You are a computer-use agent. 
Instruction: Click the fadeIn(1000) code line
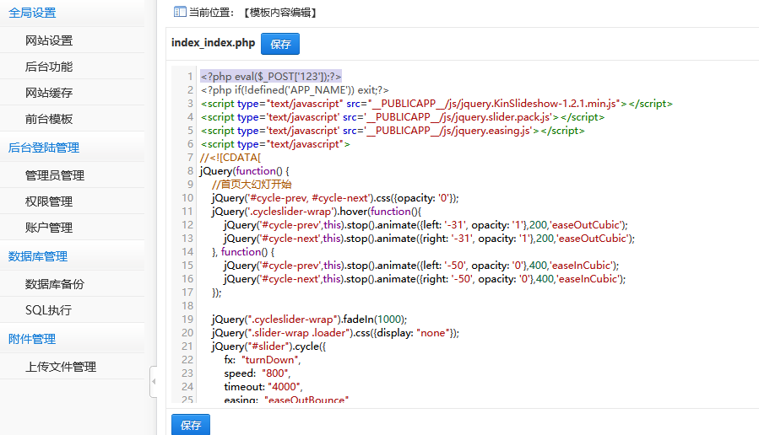tap(309, 320)
